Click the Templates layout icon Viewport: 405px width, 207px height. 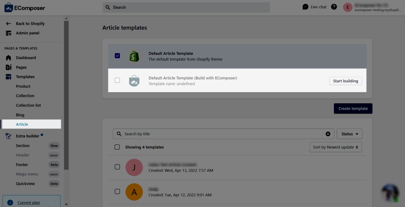click(9, 77)
